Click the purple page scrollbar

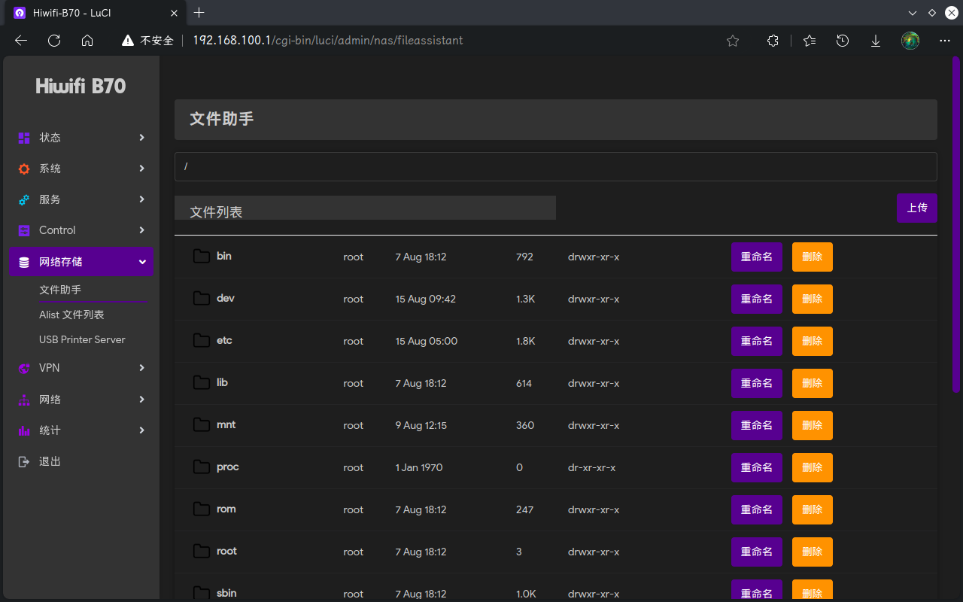pyautogui.click(x=956, y=226)
